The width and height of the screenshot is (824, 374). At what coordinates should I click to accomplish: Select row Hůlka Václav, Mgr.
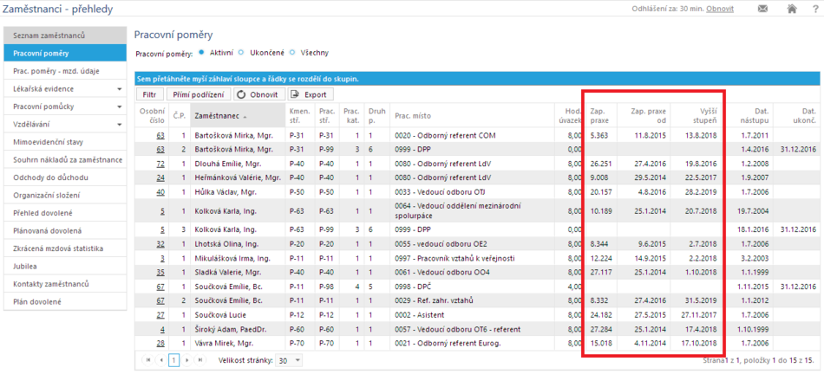pos(478,192)
